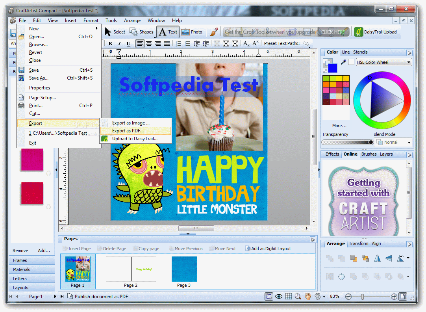426x312 pixels.
Task: Click the Flip Vertical icon
Action: click(389, 258)
